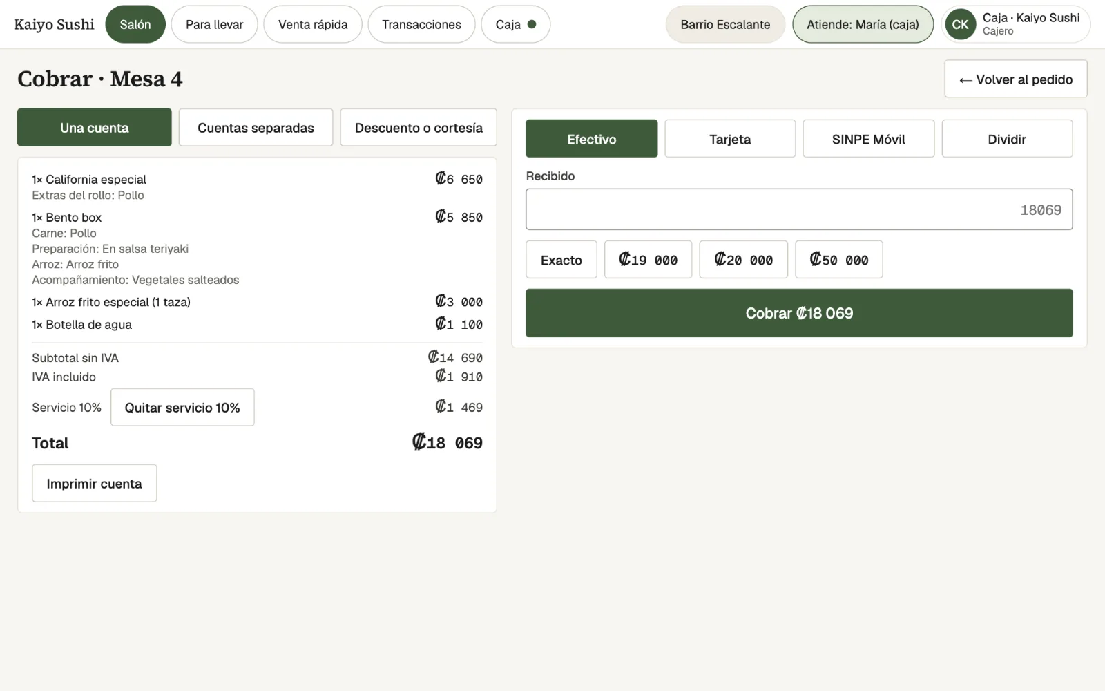This screenshot has height=691, width=1105.
Task: Select the ₡50 000 quick amount
Action: (x=839, y=260)
